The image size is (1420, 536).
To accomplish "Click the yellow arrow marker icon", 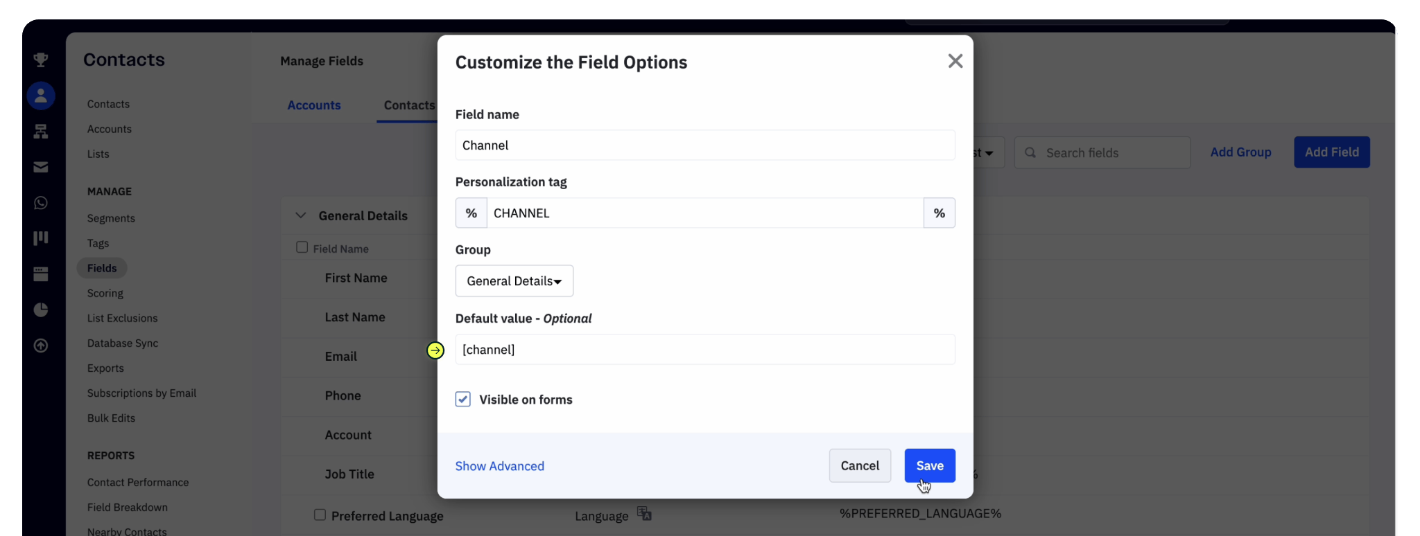I will click(x=435, y=350).
